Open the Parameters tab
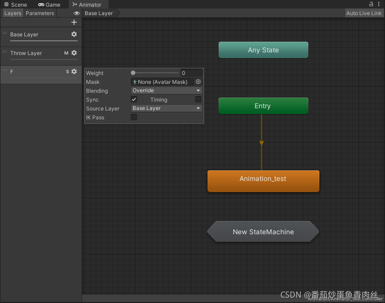This screenshot has height=303, width=385. tap(40, 13)
